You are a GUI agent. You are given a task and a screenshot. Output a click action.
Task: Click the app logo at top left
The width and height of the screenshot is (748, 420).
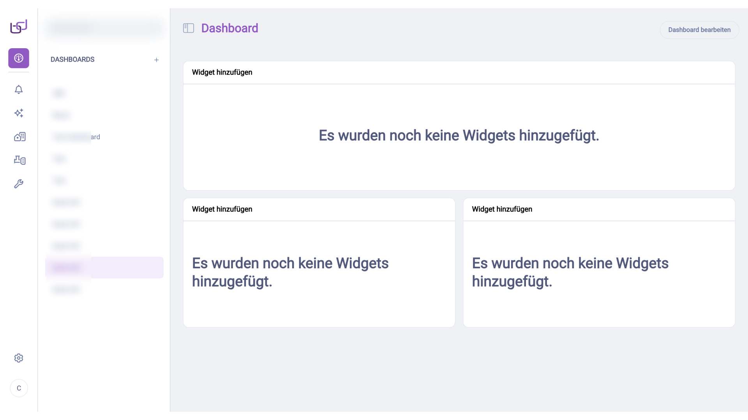click(18, 26)
